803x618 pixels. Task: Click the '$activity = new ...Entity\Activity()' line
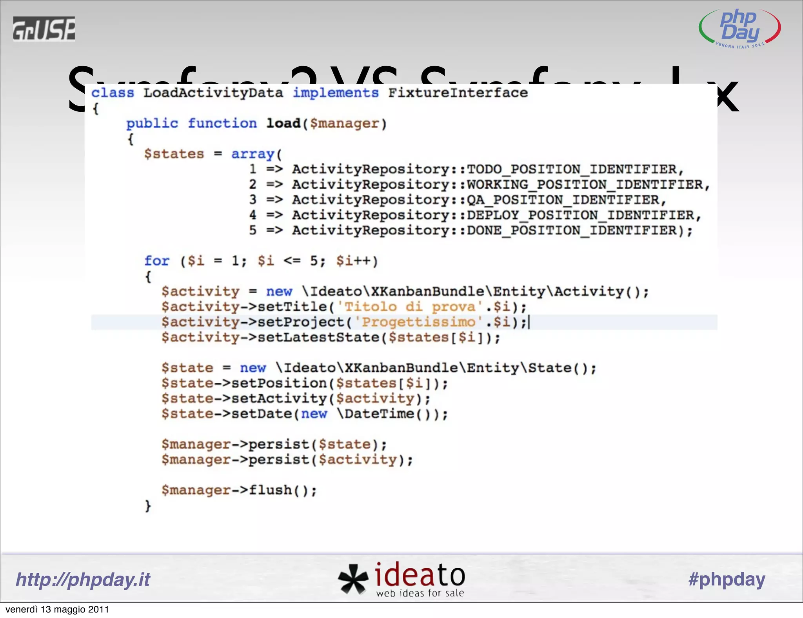coord(405,291)
